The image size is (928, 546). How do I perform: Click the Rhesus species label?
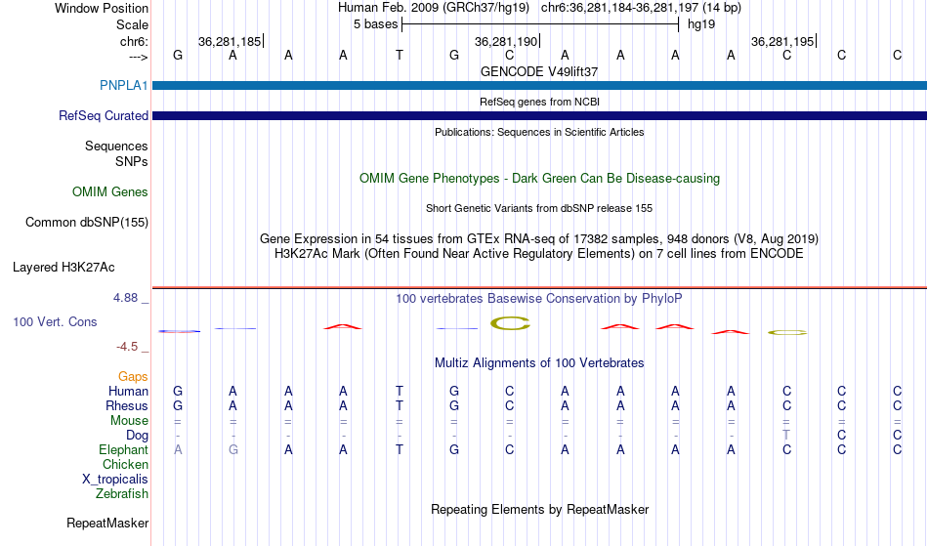(127, 405)
